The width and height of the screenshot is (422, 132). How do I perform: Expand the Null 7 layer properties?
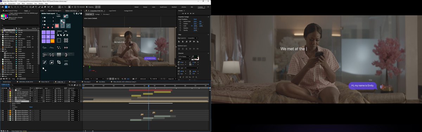(8, 90)
